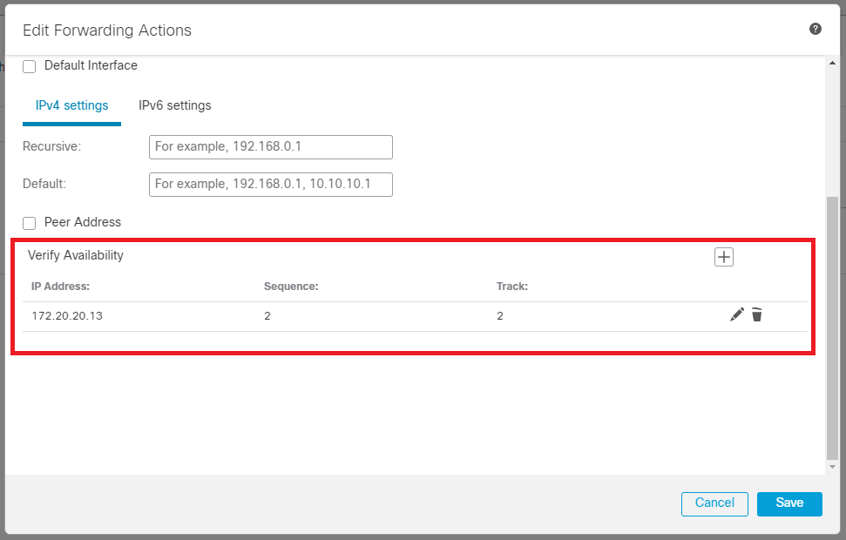This screenshot has height=540, width=846.
Task: Click the scrollbar up arrow
Action: click(832, 63)
